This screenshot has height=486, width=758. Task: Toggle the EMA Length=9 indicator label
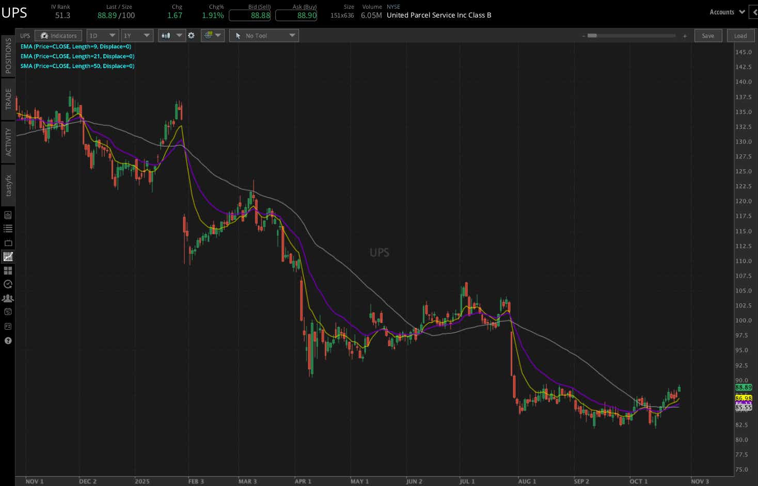click(76, 46)
